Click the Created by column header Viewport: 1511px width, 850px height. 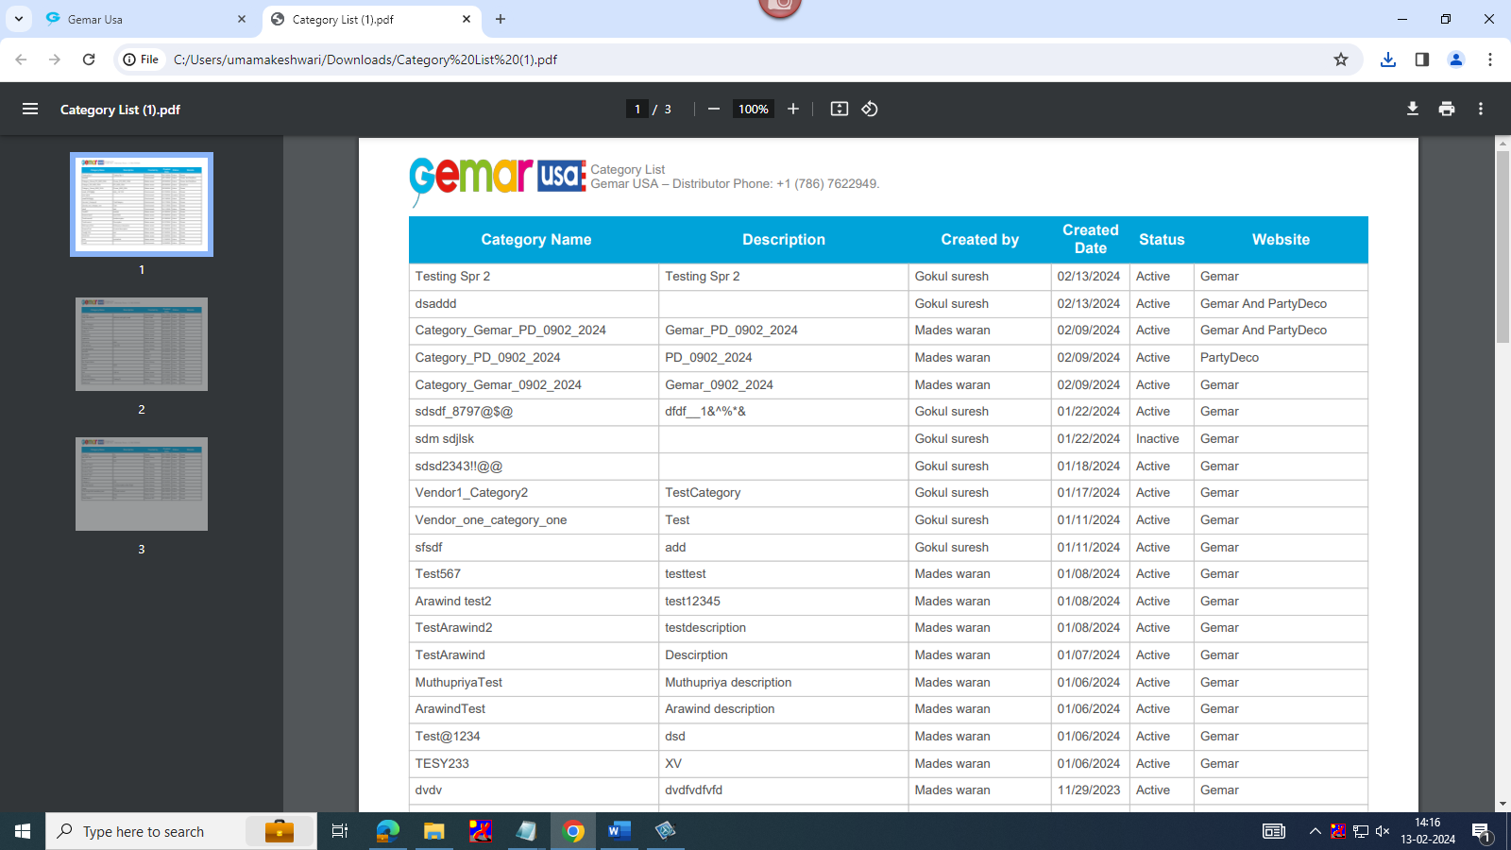(x=980, y=240)
